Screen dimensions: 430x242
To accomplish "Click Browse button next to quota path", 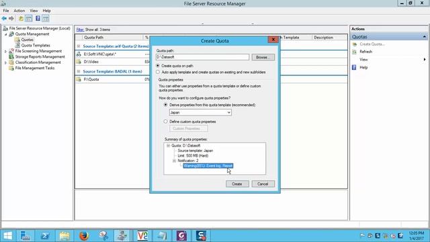I will pyautogui.click(x=263, y=57).
